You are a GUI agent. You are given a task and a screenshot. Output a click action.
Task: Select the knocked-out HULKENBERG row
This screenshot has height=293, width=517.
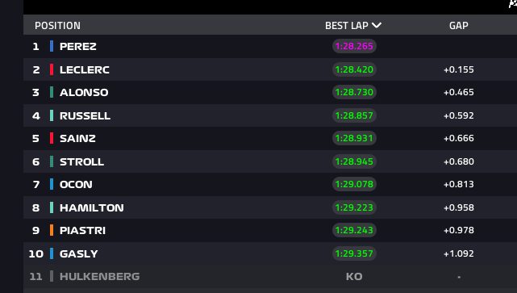pos(270,276)
